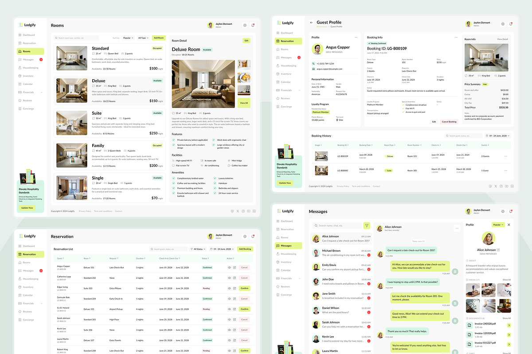Expand the All Type dropdown on Rooms
The image size is (532, 354).
tap(143, 38)
